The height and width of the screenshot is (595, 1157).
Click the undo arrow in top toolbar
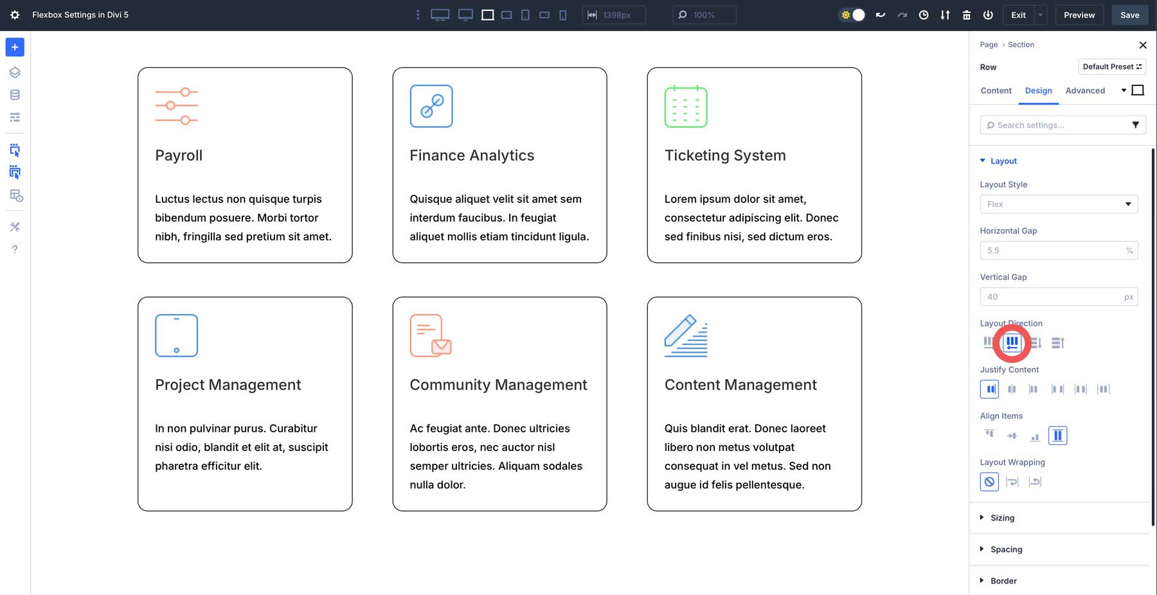click(x=881, y=15)
